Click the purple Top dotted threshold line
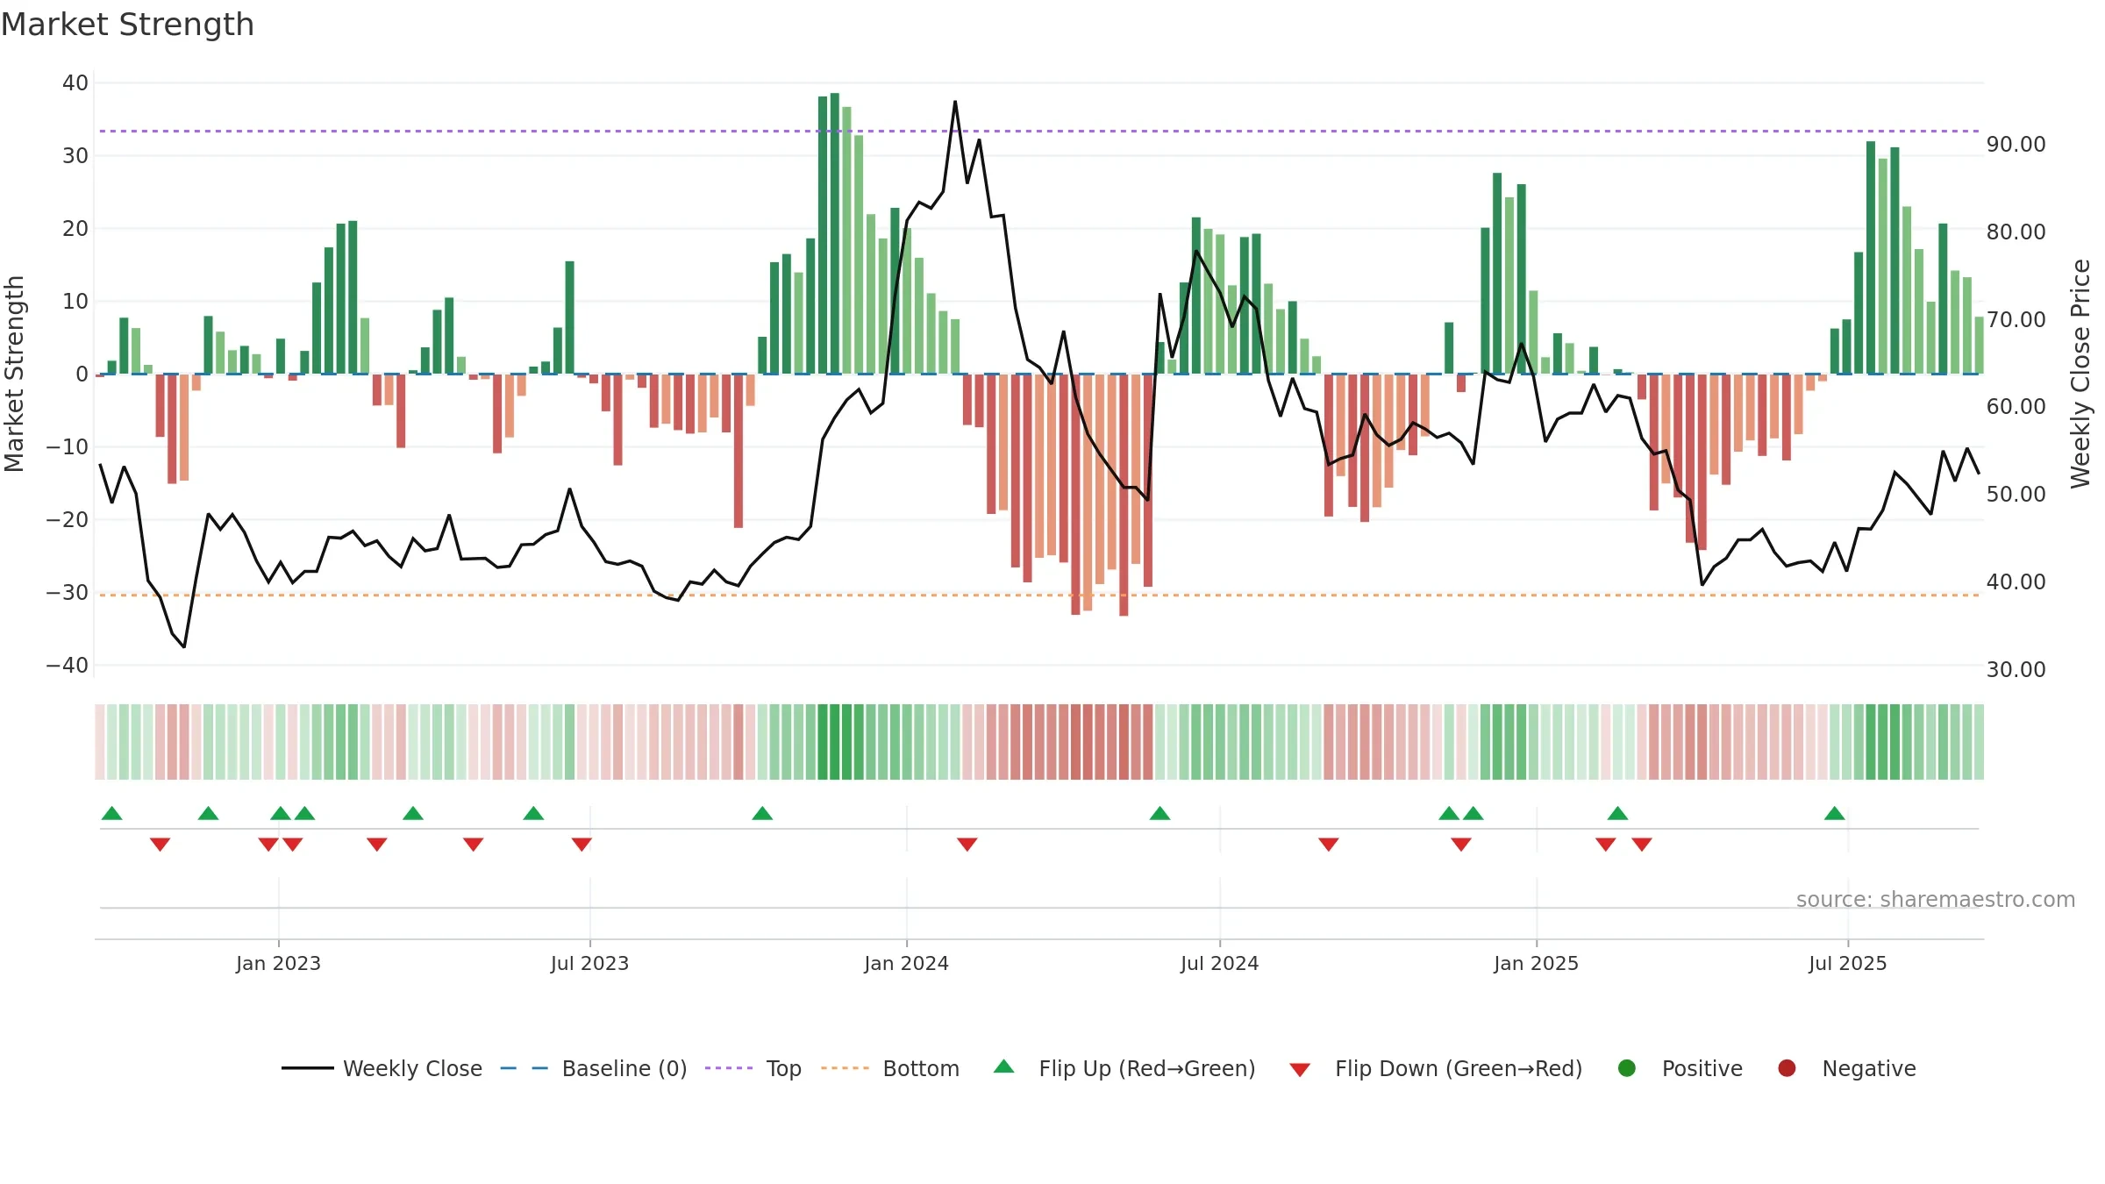The height and width of the screenshot is (1184, 2105). coord(1039,131)
